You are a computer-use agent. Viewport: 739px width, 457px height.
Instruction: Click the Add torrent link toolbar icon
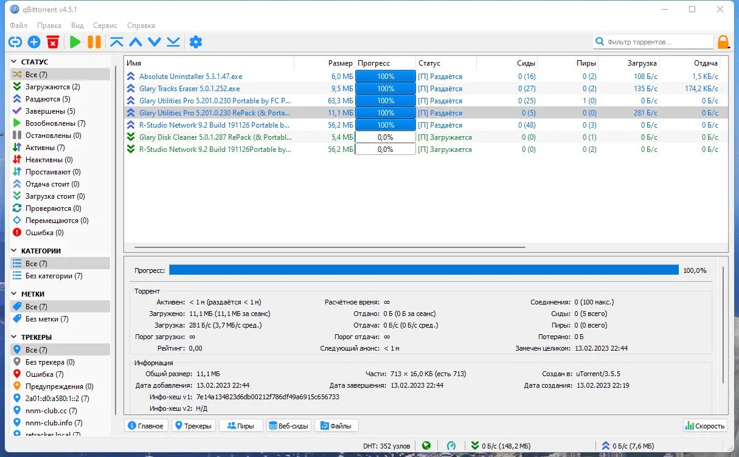click(15, 42)
